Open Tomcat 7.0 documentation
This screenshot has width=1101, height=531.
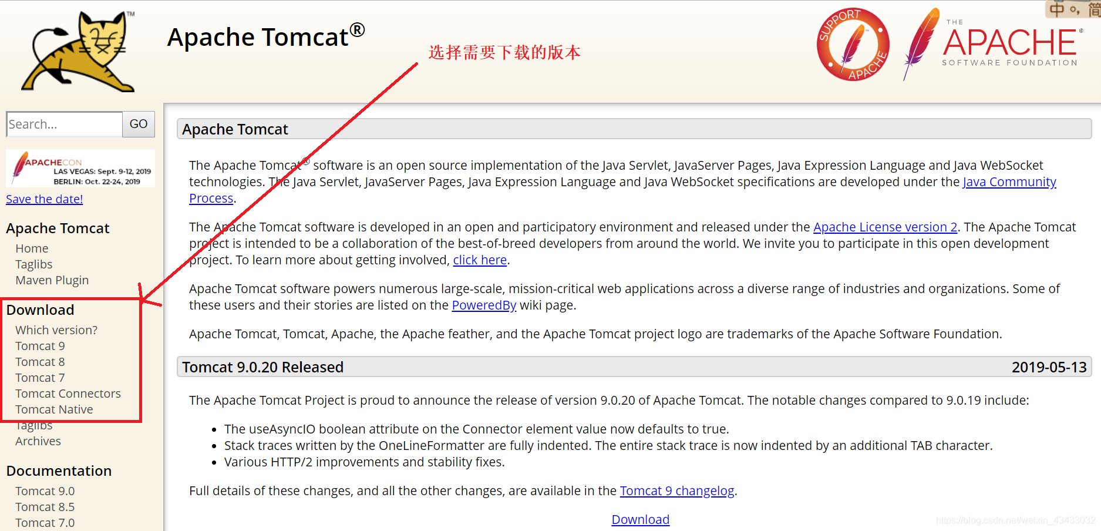[45, 523]
